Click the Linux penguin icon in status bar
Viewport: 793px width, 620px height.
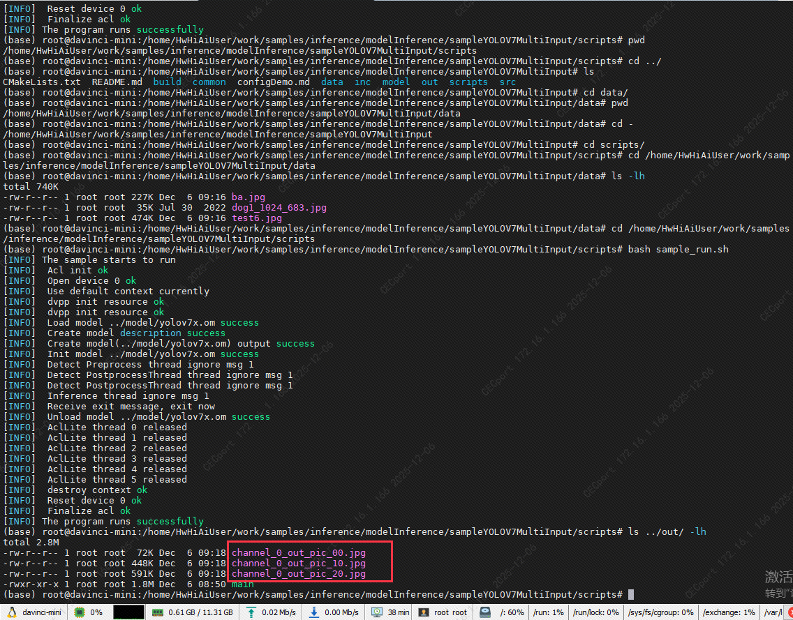(12, 612)
